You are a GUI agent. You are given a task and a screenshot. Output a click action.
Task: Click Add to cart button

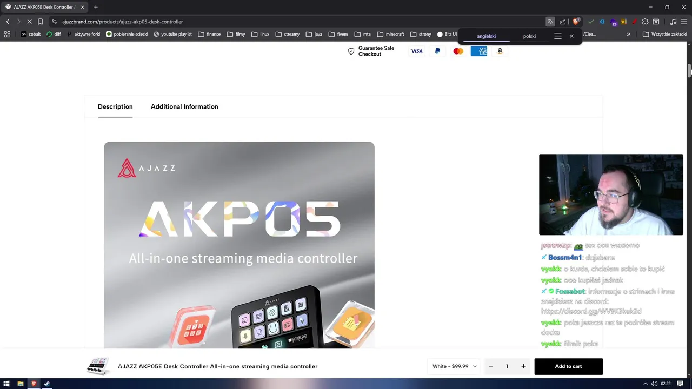click(568, 366)
